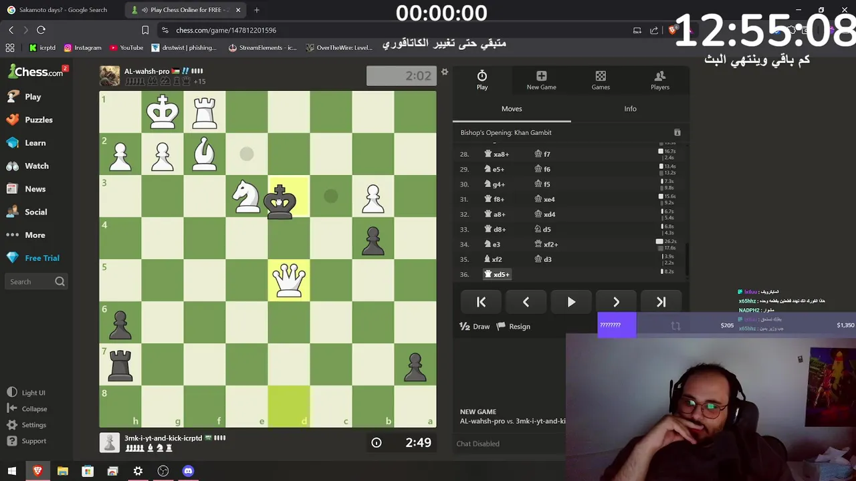Offer a Draw
This screenshot has height=481, width=856.
click(475, 327)
